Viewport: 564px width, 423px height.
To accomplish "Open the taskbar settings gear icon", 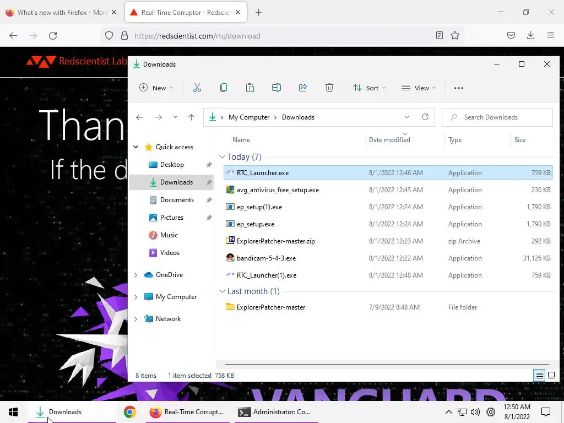I will tap(491, 412).
